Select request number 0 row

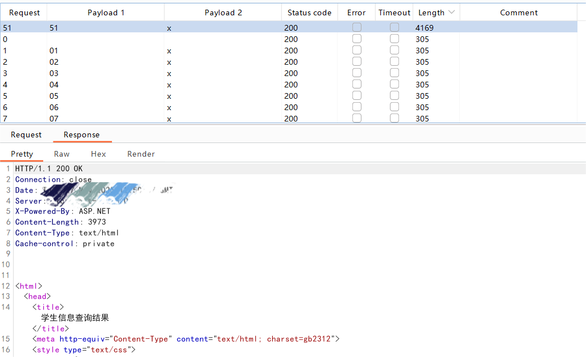pos(289,39)
